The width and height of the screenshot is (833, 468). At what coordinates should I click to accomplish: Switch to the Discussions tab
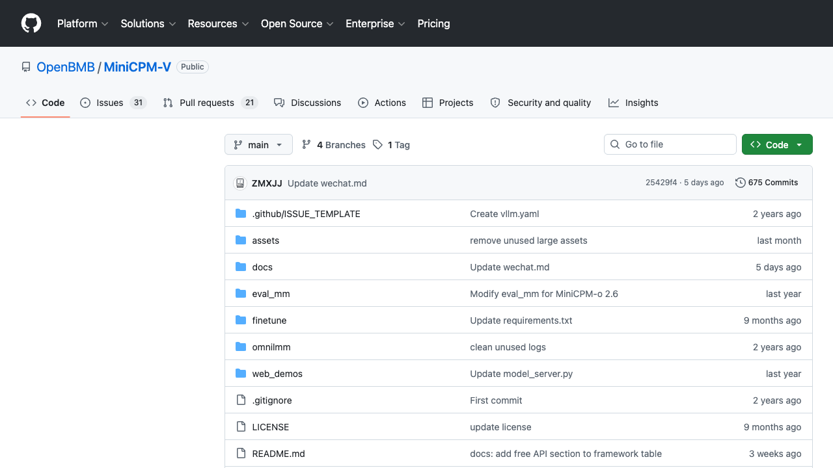click(x=307, y=103)
